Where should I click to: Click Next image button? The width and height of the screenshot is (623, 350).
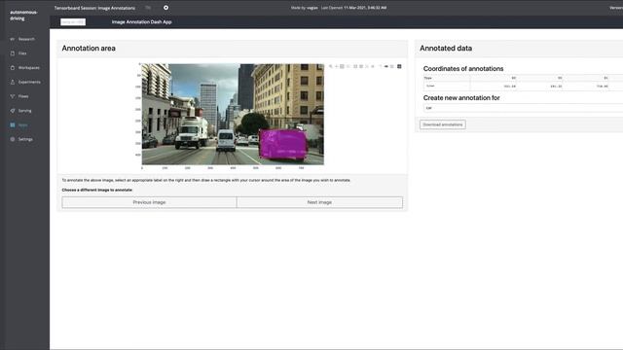(319, 202)
